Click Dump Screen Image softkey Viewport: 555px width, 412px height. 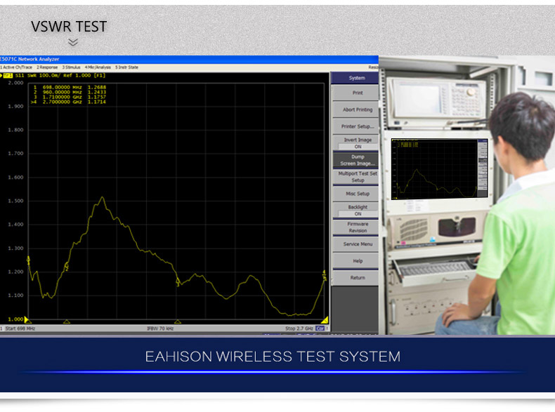(358, 160)
